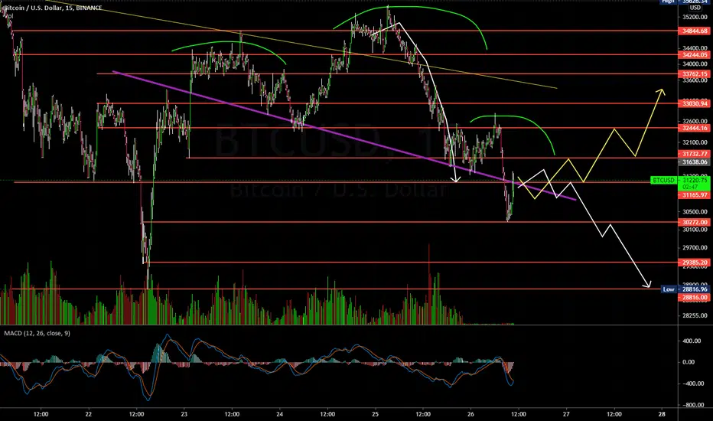Click the 33762.15 red price label
This screenshot has width=713, height=421.
point(695,73)
